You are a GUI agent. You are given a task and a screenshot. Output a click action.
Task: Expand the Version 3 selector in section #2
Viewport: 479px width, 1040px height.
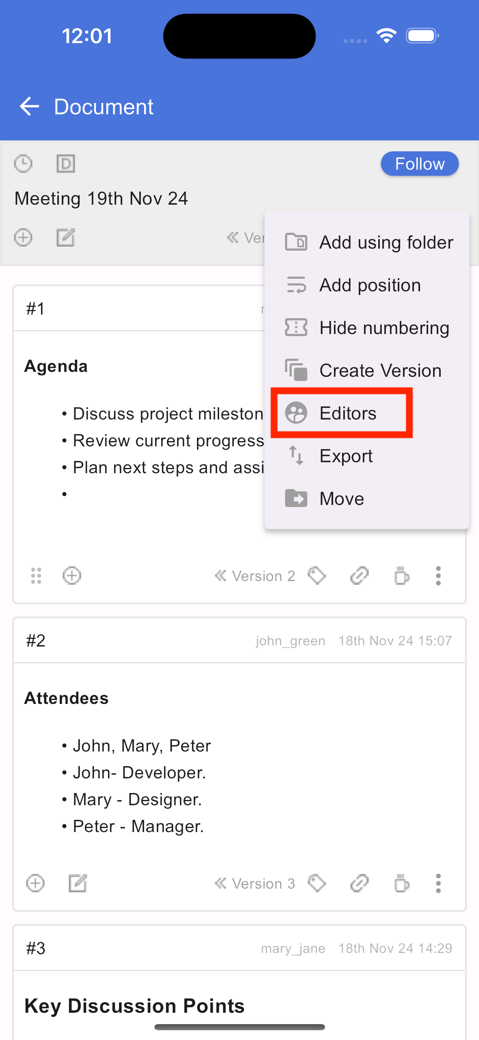255,883
